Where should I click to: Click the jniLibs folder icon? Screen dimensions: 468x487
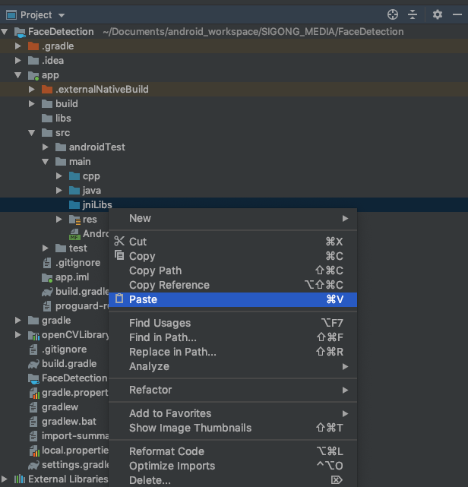click(74, 204)
